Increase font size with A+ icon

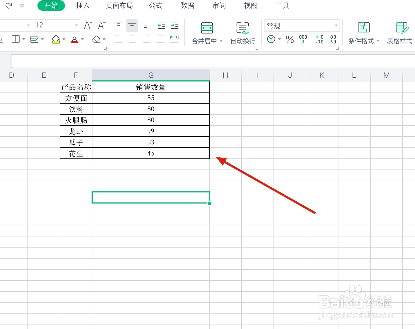point(88,25)
